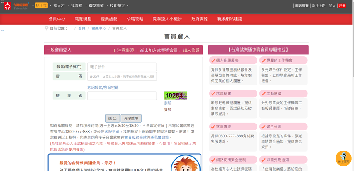Click 登入 in the top right
The width and height of the screenshot is (354, 171).
coord(332,6)
